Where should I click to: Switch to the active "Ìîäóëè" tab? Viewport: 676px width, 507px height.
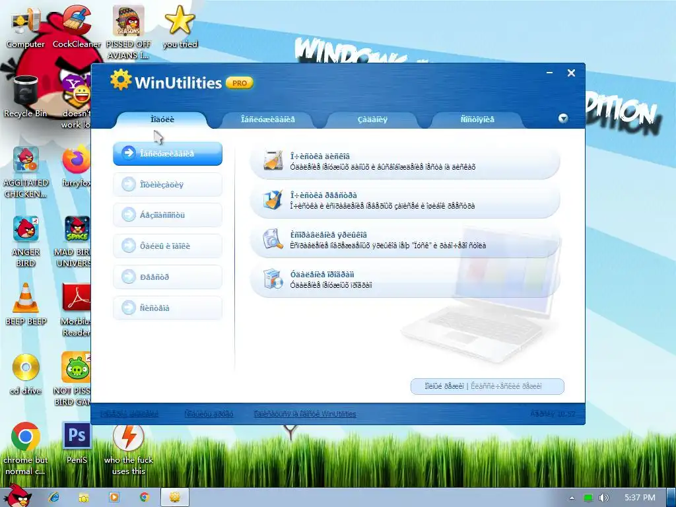[162, 119]
